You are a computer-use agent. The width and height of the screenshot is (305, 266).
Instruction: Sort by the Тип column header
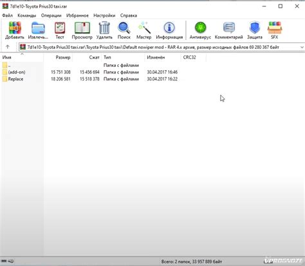[x=123, y=57]
